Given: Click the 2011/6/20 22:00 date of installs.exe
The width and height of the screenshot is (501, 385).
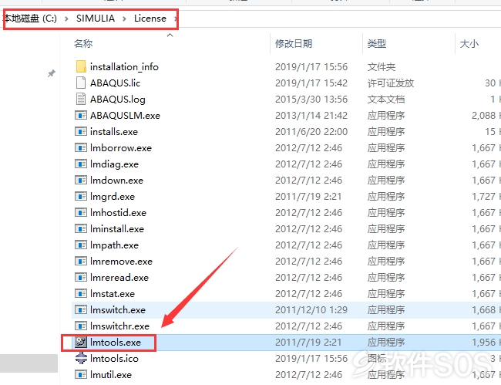Looking at the screenshot, I should pos(311,132).
